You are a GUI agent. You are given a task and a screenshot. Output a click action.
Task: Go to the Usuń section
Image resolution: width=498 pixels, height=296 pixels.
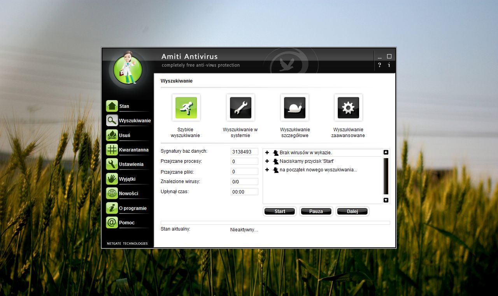point(124,136)
